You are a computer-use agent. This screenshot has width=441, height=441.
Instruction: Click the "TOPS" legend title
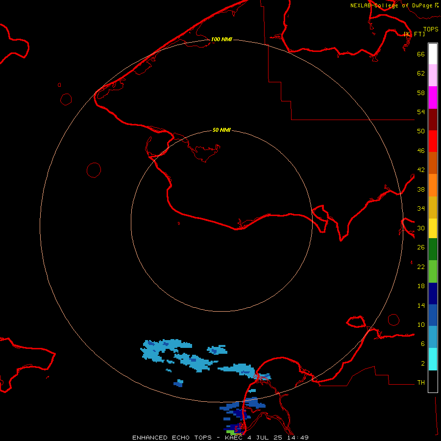[x=431, y=29]
